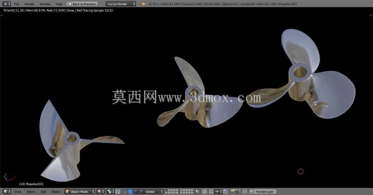Open the 3D View's Add menu
Image resolution: width=373 pixels, height=195 pixels.
[x=43, y=192]
